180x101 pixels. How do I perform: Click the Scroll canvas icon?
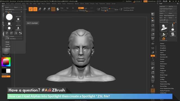[x=153, y=21]
